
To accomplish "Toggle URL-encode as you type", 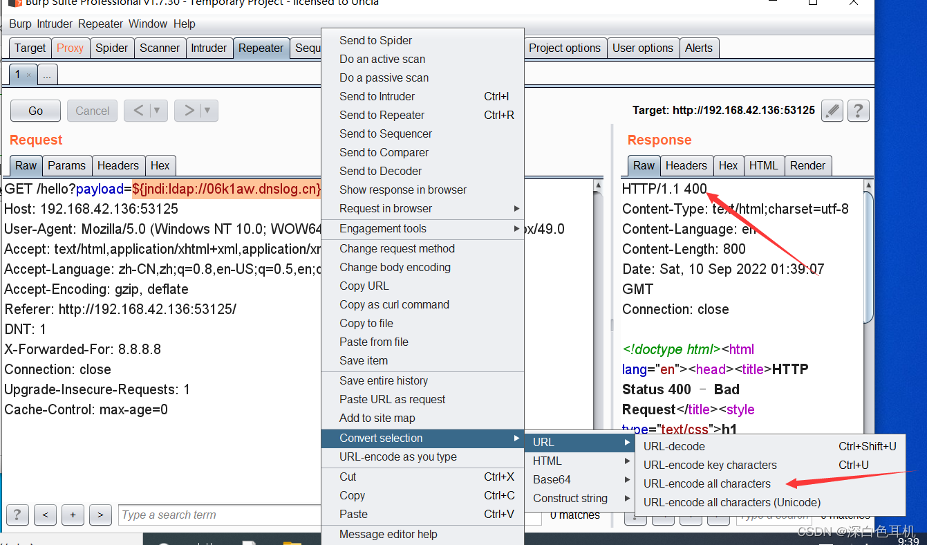I will tap(423, 456).
